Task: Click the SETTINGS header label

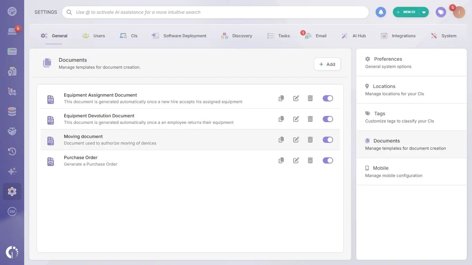Action: pos(46,12)
